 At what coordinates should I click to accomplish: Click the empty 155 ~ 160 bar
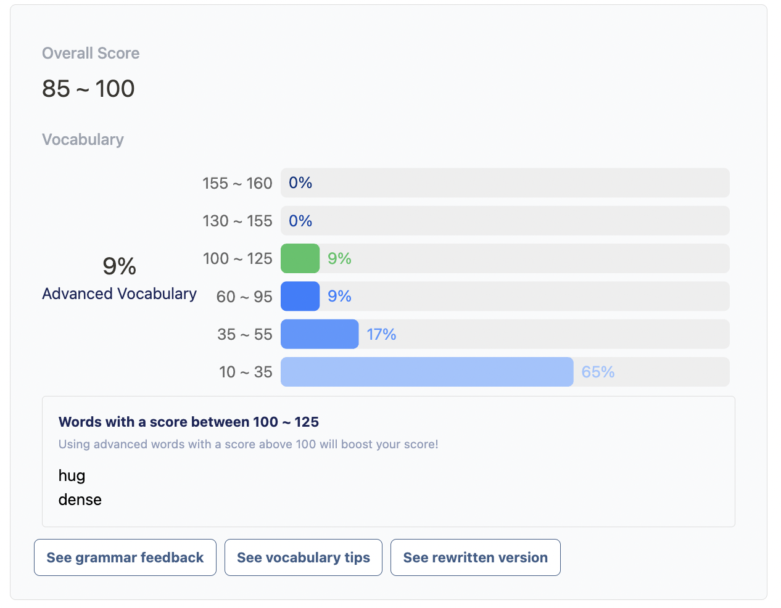(x=505, y=183)
